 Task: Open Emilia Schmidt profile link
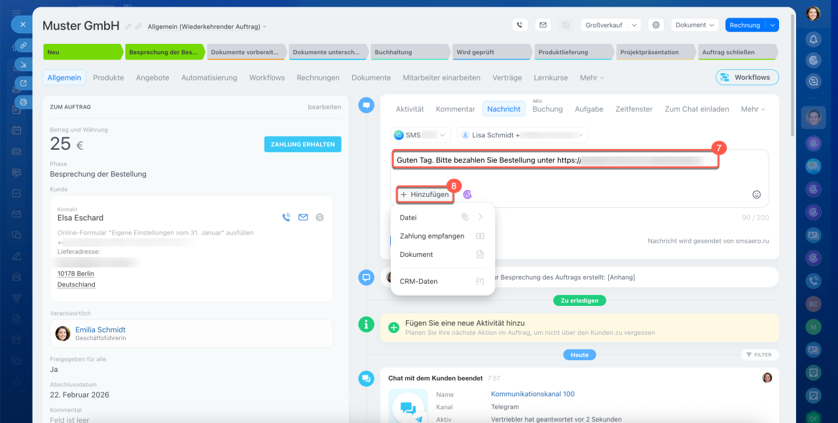tap(100, 330)
